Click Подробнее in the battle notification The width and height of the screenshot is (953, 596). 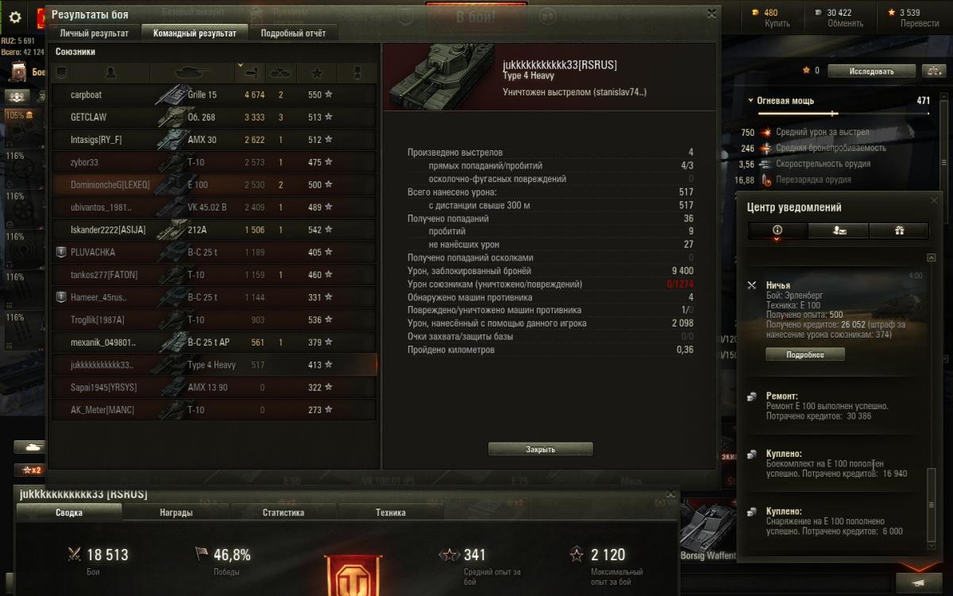click(x=804, y=354)
